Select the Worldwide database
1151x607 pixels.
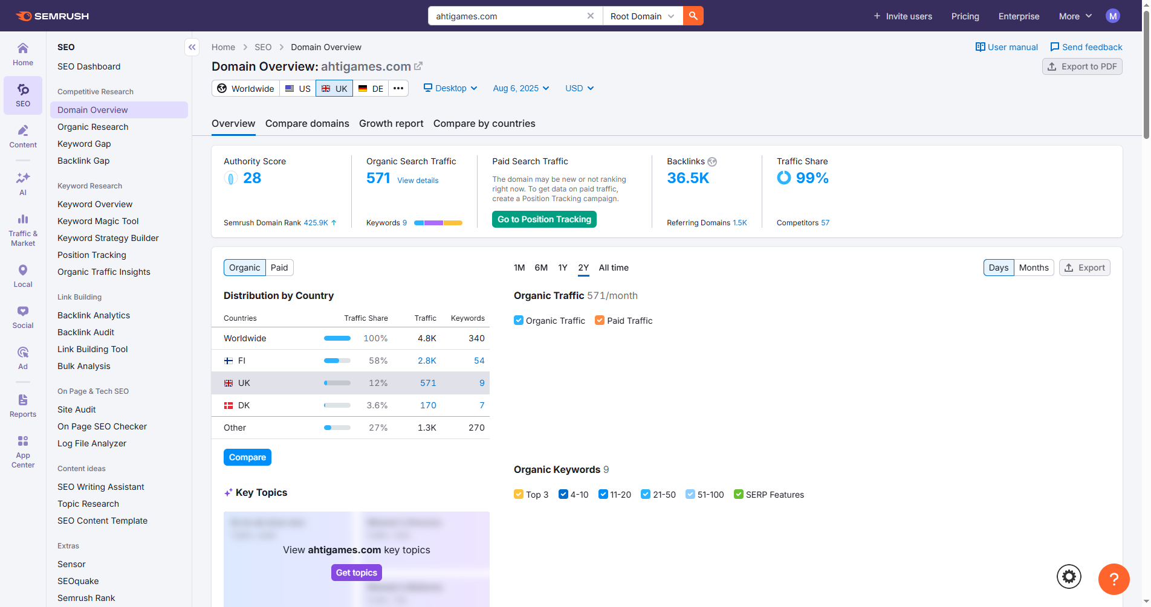[x=246, y=88]
